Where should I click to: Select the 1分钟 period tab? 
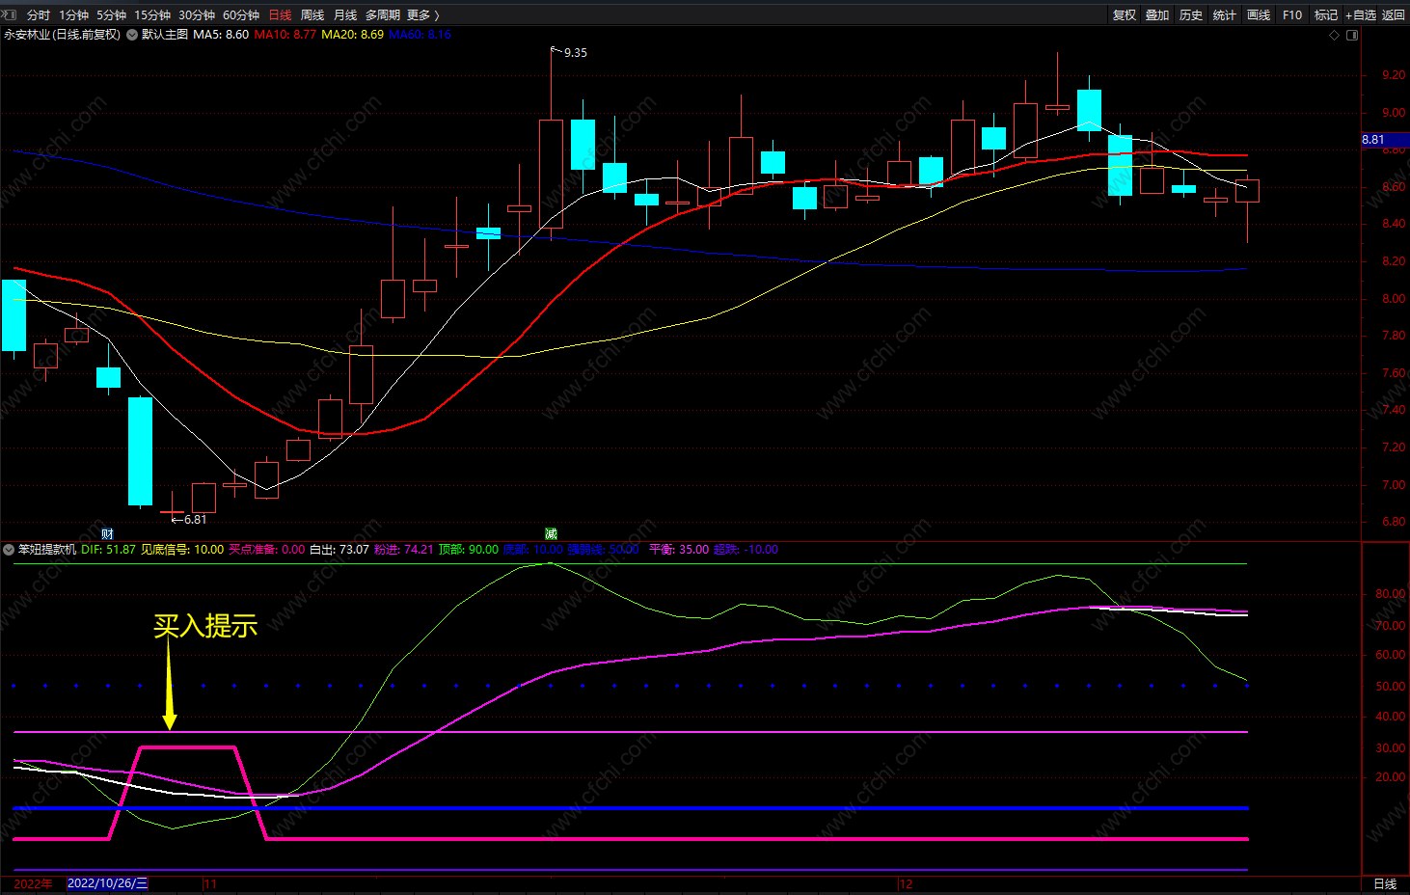click(73, 15)
